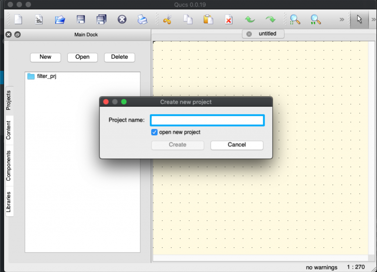Open file with the blue folder icon
Image resolution: width=377 pixels, height=272 pixels.
[60, 19]
